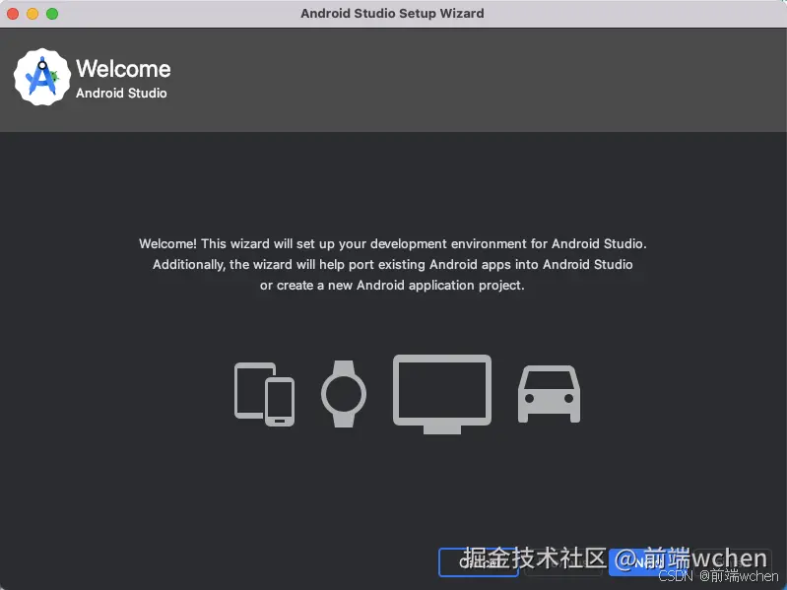
Task: Click the "Android Studio" subtitle under Welcome
Action: tap(121, 94)
